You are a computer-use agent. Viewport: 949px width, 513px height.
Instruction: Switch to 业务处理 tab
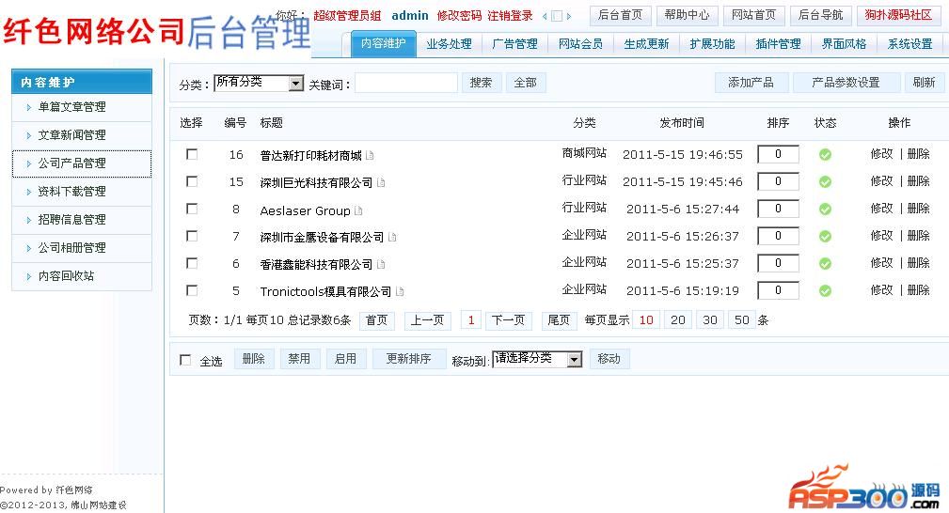[x=449, y=44]
